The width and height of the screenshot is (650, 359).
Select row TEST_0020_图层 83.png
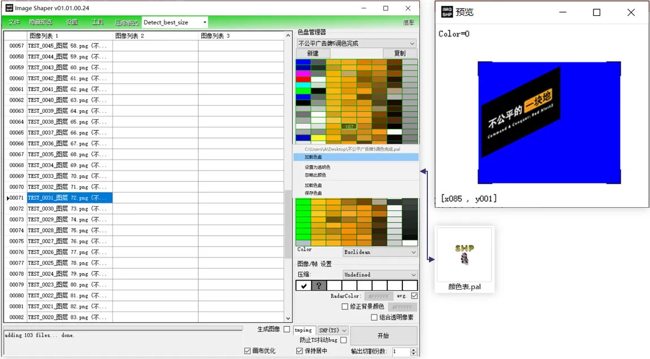70,317
